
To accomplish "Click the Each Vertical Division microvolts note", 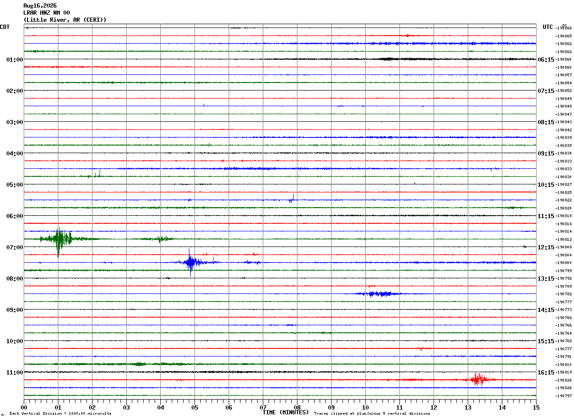I will (x=60, y=414).
